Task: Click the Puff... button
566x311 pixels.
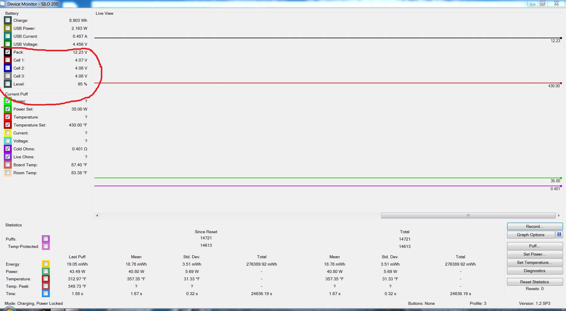Action: pos(534,246)
